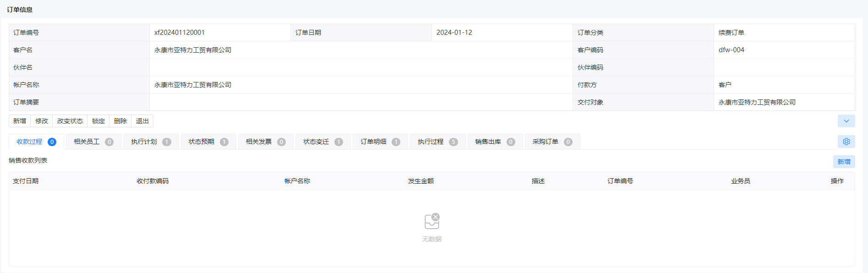
Task: Switch to the 相关员工 tab
Action: 93,142
